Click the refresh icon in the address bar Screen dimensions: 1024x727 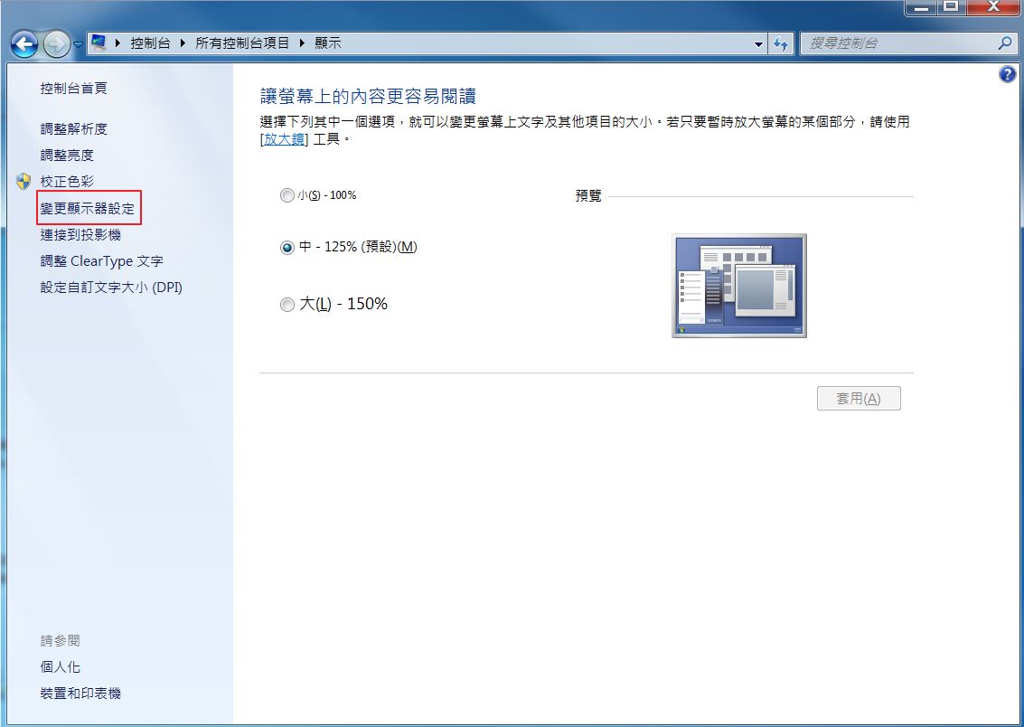point(781,42)
